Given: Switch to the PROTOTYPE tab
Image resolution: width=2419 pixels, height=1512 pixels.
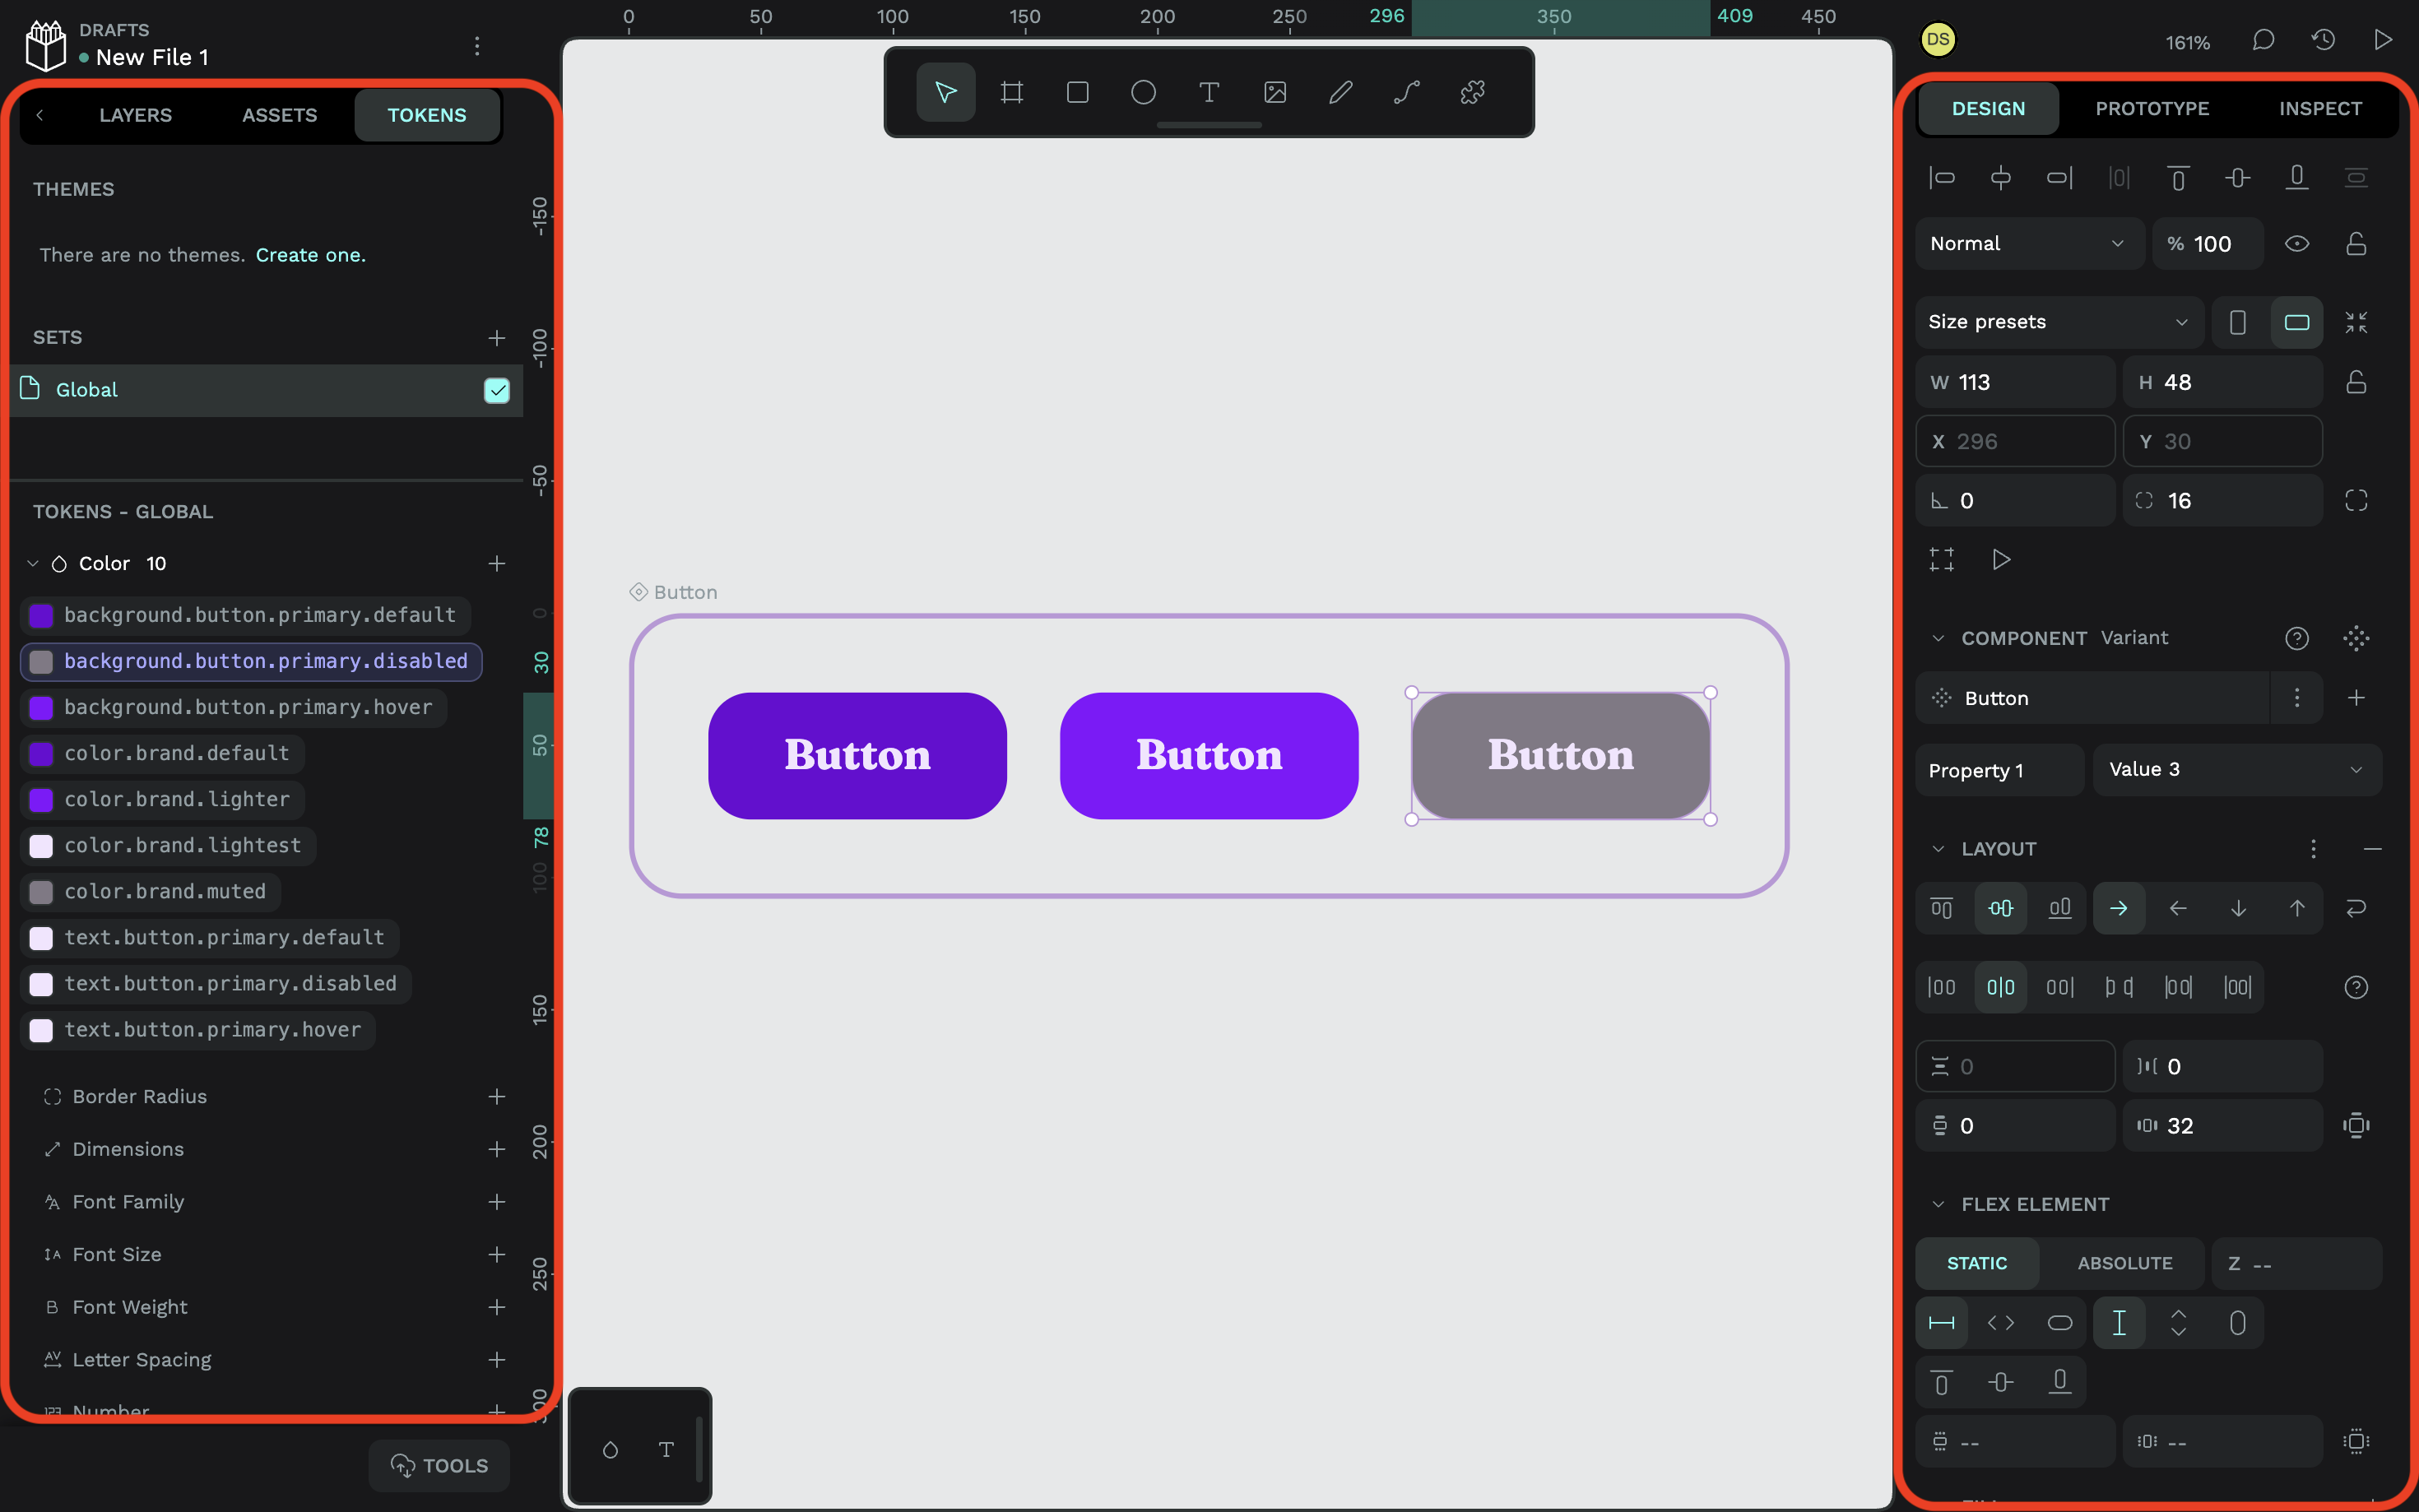Looking at the screenshot, I should tap(2151, 109).
